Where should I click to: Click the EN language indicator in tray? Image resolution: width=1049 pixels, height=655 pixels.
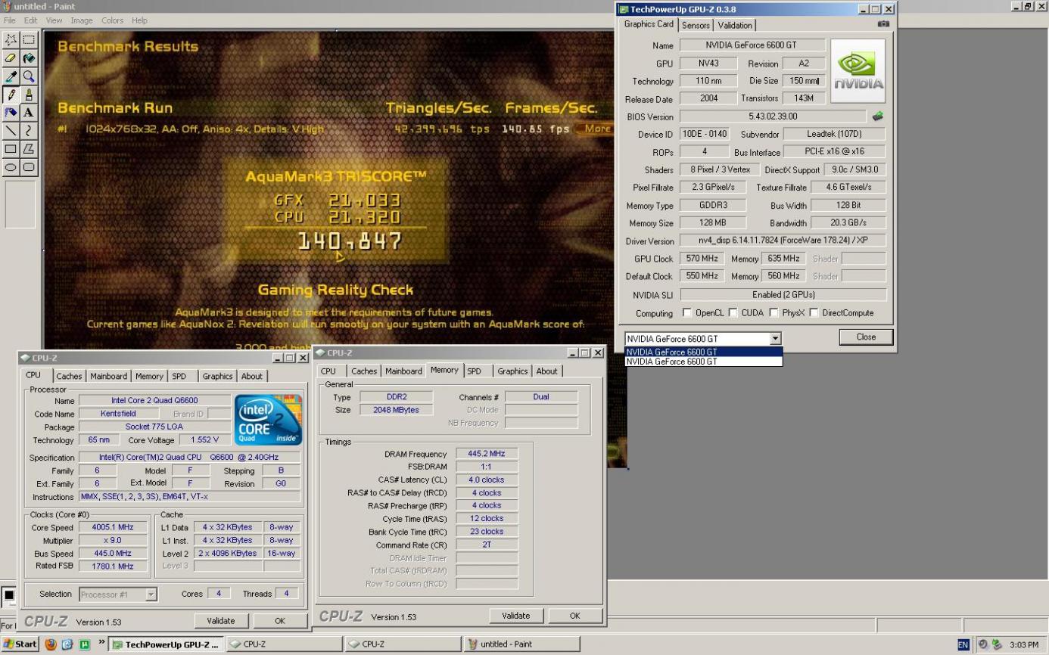pos(964,644)
